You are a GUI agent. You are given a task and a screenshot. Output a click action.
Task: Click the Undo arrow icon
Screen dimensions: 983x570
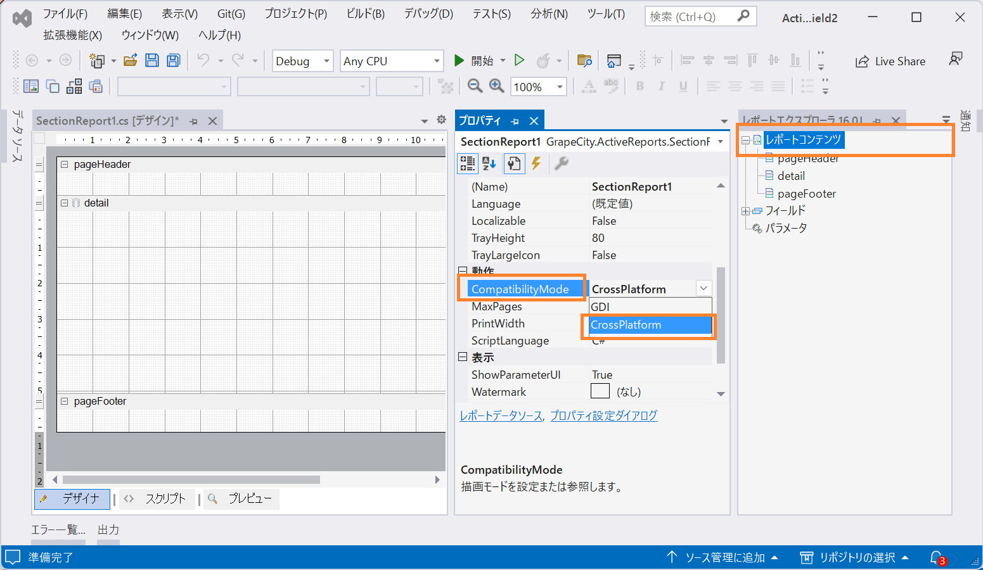click(203, 60)
